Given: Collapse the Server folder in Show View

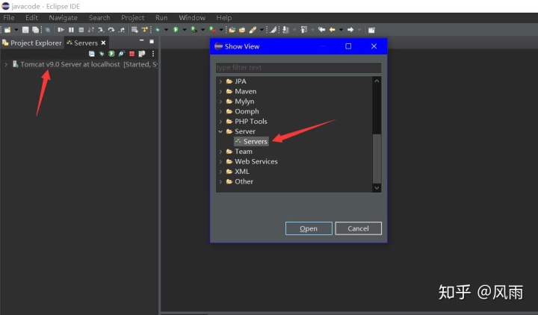Looking at the screenshot, I should pos(220,131).
